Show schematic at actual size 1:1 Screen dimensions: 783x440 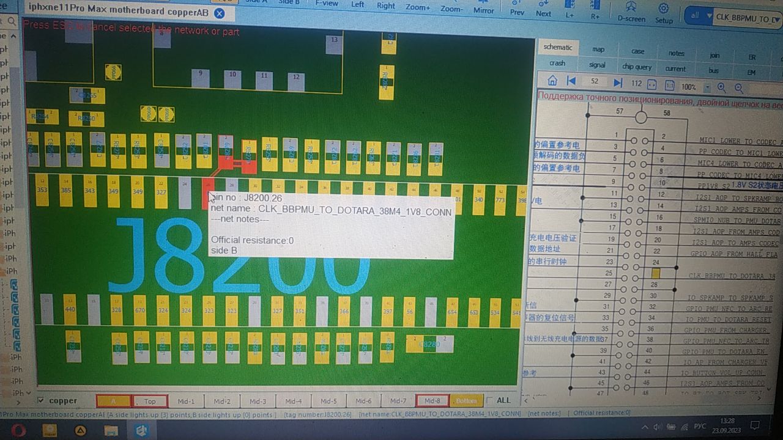670,85
